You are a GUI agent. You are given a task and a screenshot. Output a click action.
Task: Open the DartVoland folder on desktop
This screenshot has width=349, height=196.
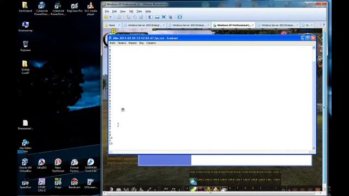click(25, 7)
